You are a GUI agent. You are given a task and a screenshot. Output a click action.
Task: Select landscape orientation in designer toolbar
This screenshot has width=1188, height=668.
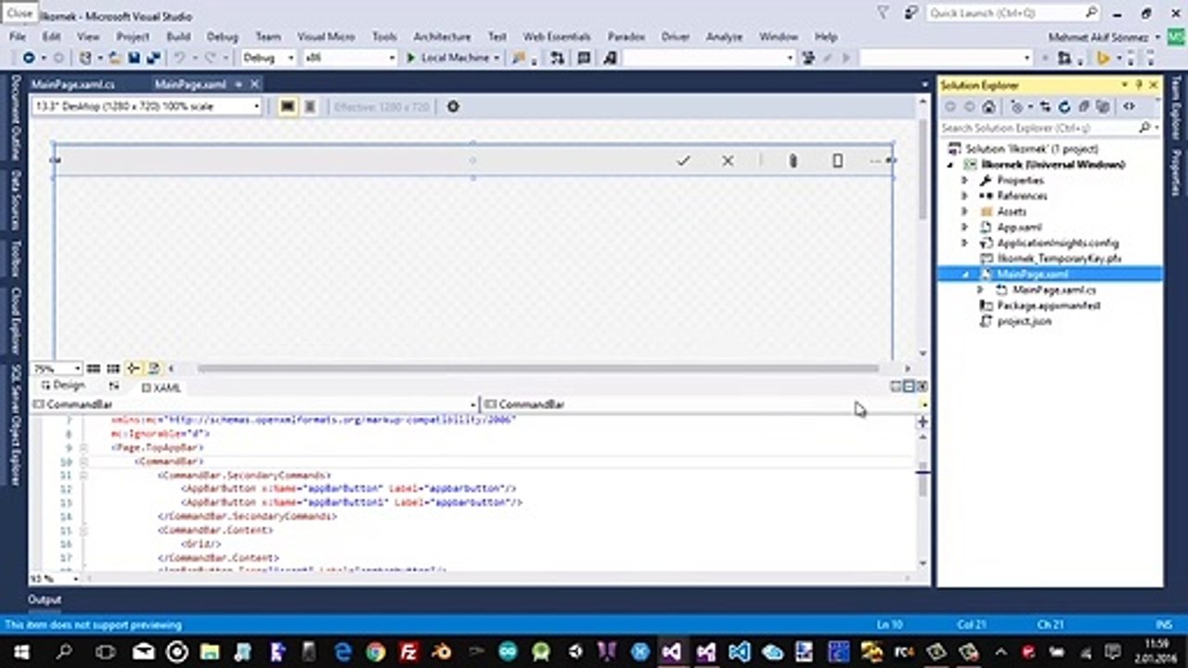coord(288,107)
